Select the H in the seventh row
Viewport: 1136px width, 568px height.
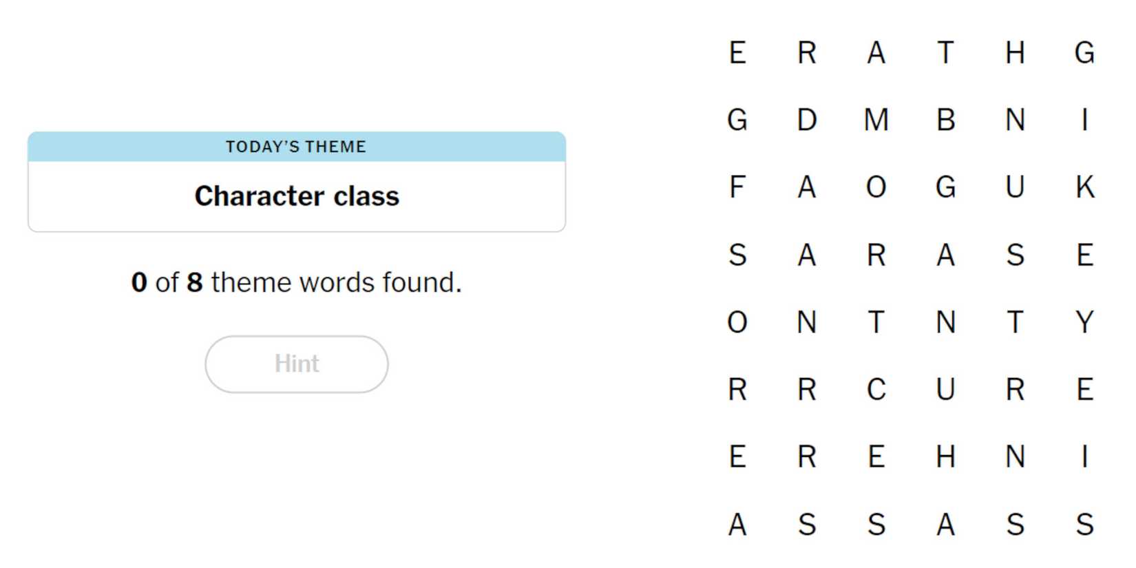click(x=945, y=457)
